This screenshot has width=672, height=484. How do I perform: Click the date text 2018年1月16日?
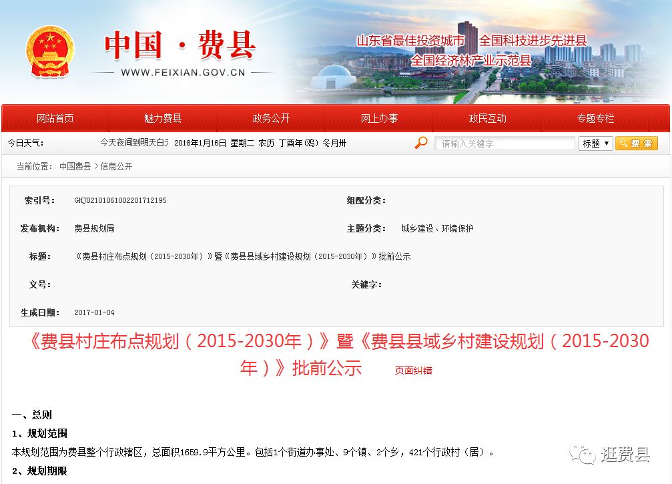click(x=200, y=143)
